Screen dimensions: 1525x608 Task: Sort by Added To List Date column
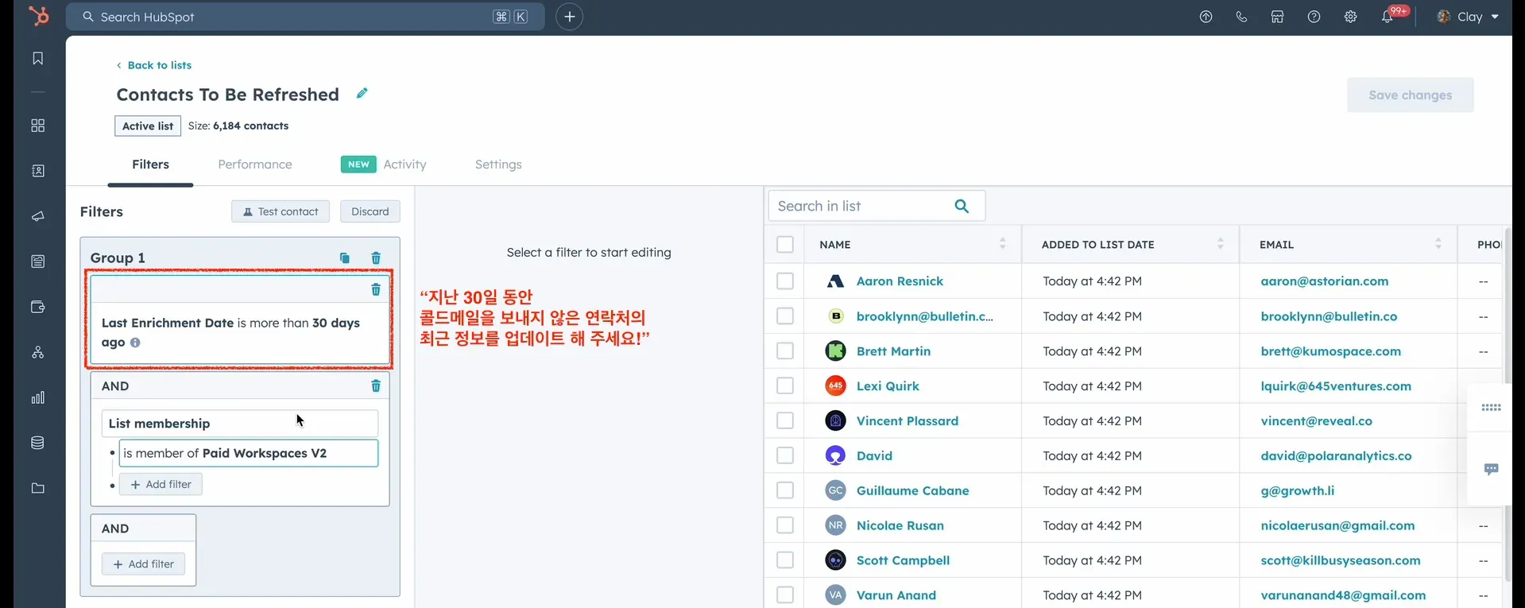point(1220,245)
